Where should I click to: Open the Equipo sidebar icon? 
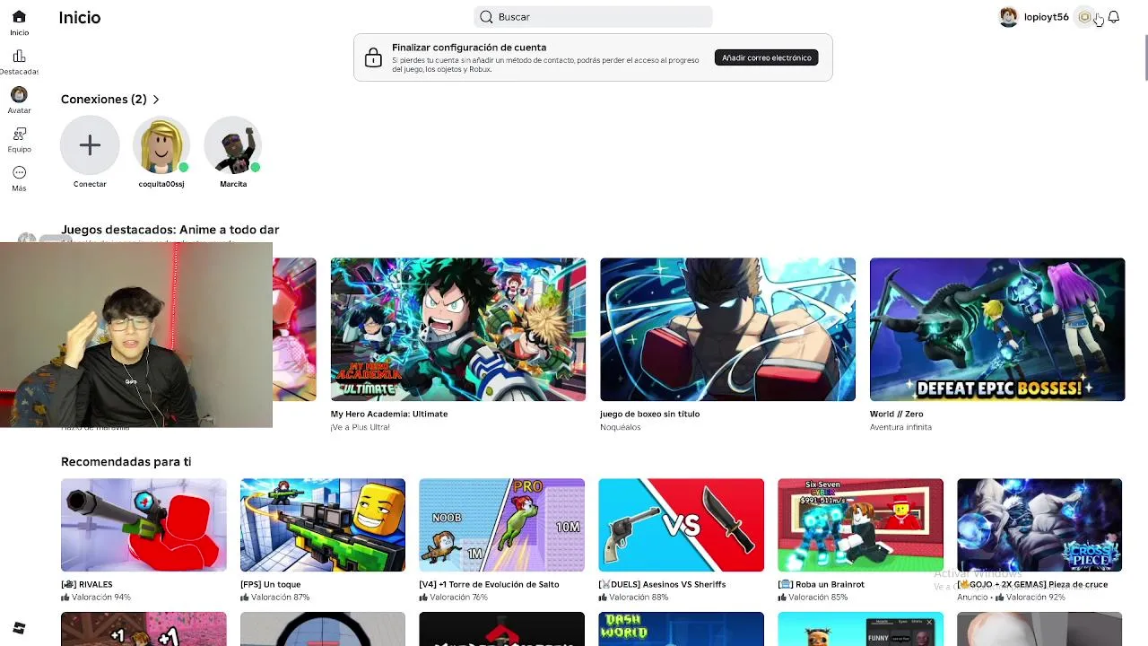point(19,134)
